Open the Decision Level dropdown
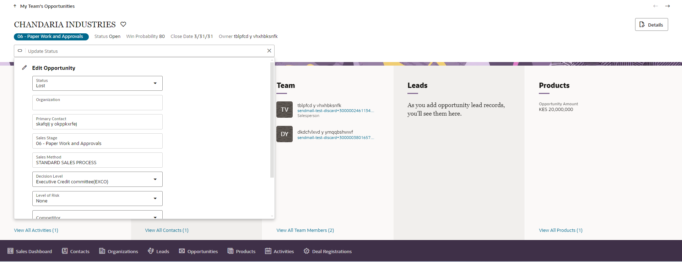 click(97, 179)
